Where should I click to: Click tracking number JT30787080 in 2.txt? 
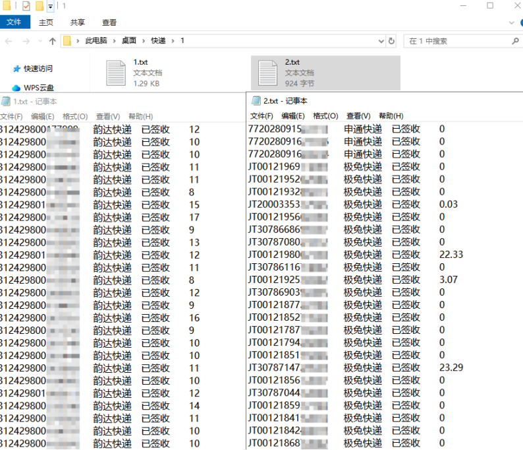tap(274, 242)
